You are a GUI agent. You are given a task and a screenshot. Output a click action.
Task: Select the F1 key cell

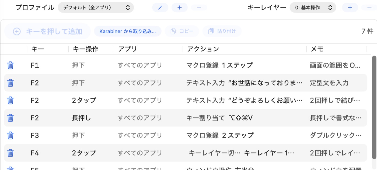tap(35, 65)
